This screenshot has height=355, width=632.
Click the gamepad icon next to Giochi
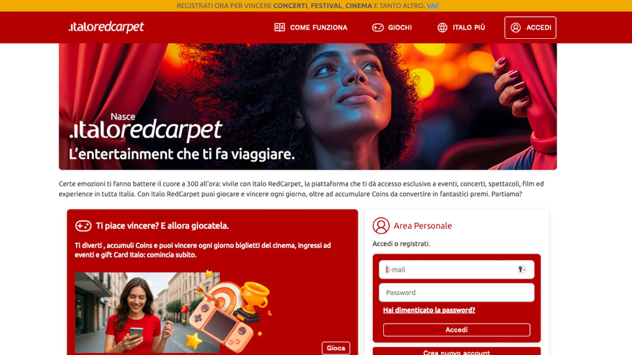pyautogui.click(x=378, y=27)
